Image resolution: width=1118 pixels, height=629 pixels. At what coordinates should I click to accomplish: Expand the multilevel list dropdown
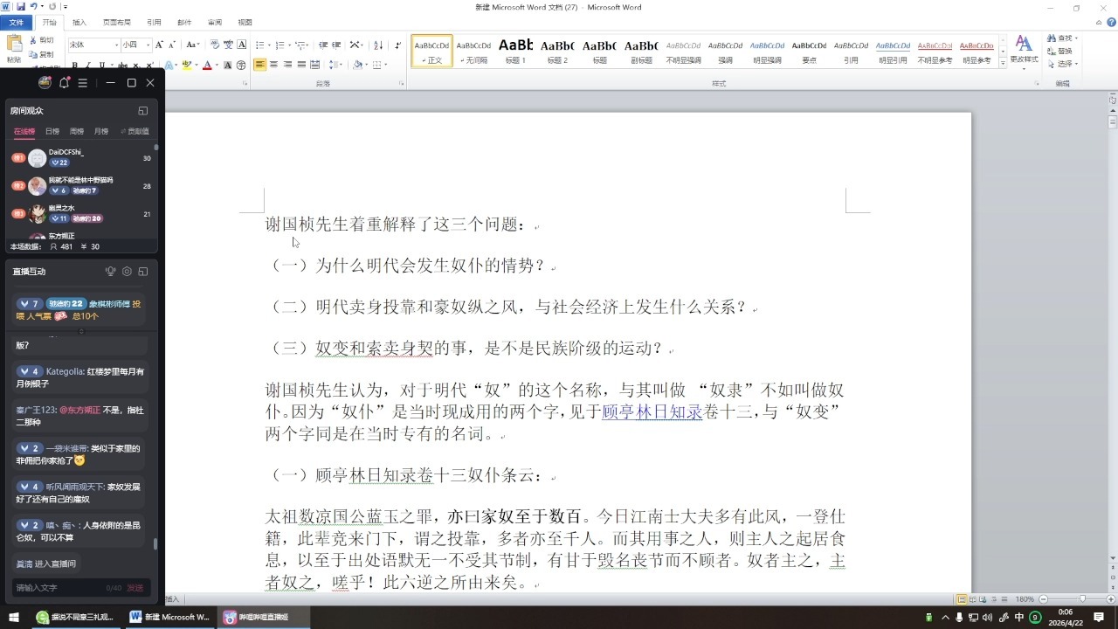point(307,45)
